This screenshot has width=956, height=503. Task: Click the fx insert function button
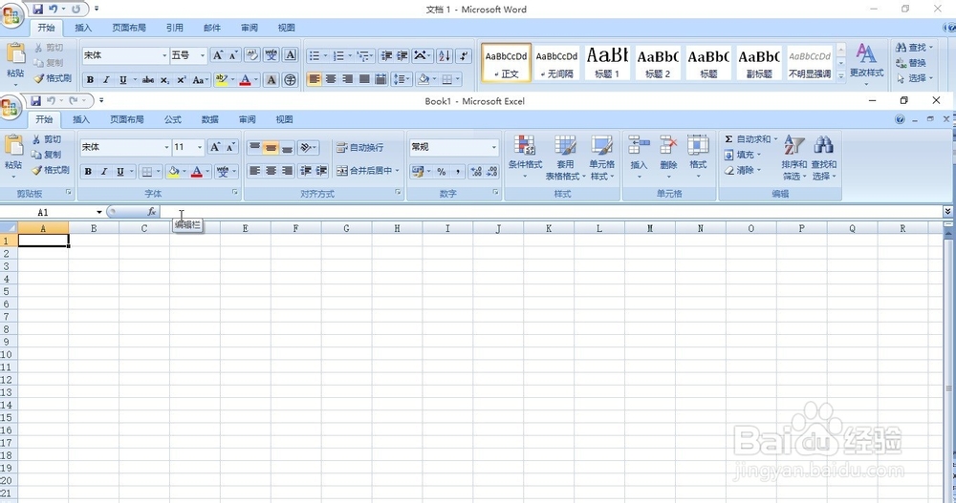click(152, 211)
